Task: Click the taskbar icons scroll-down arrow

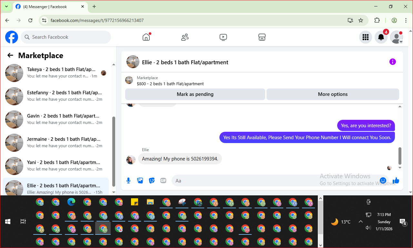Action: click(x=320, y=245)
